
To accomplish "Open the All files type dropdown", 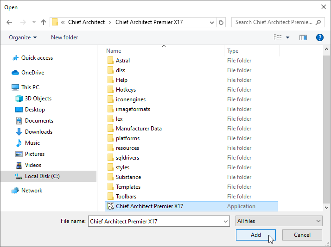I will pos(279,221).
